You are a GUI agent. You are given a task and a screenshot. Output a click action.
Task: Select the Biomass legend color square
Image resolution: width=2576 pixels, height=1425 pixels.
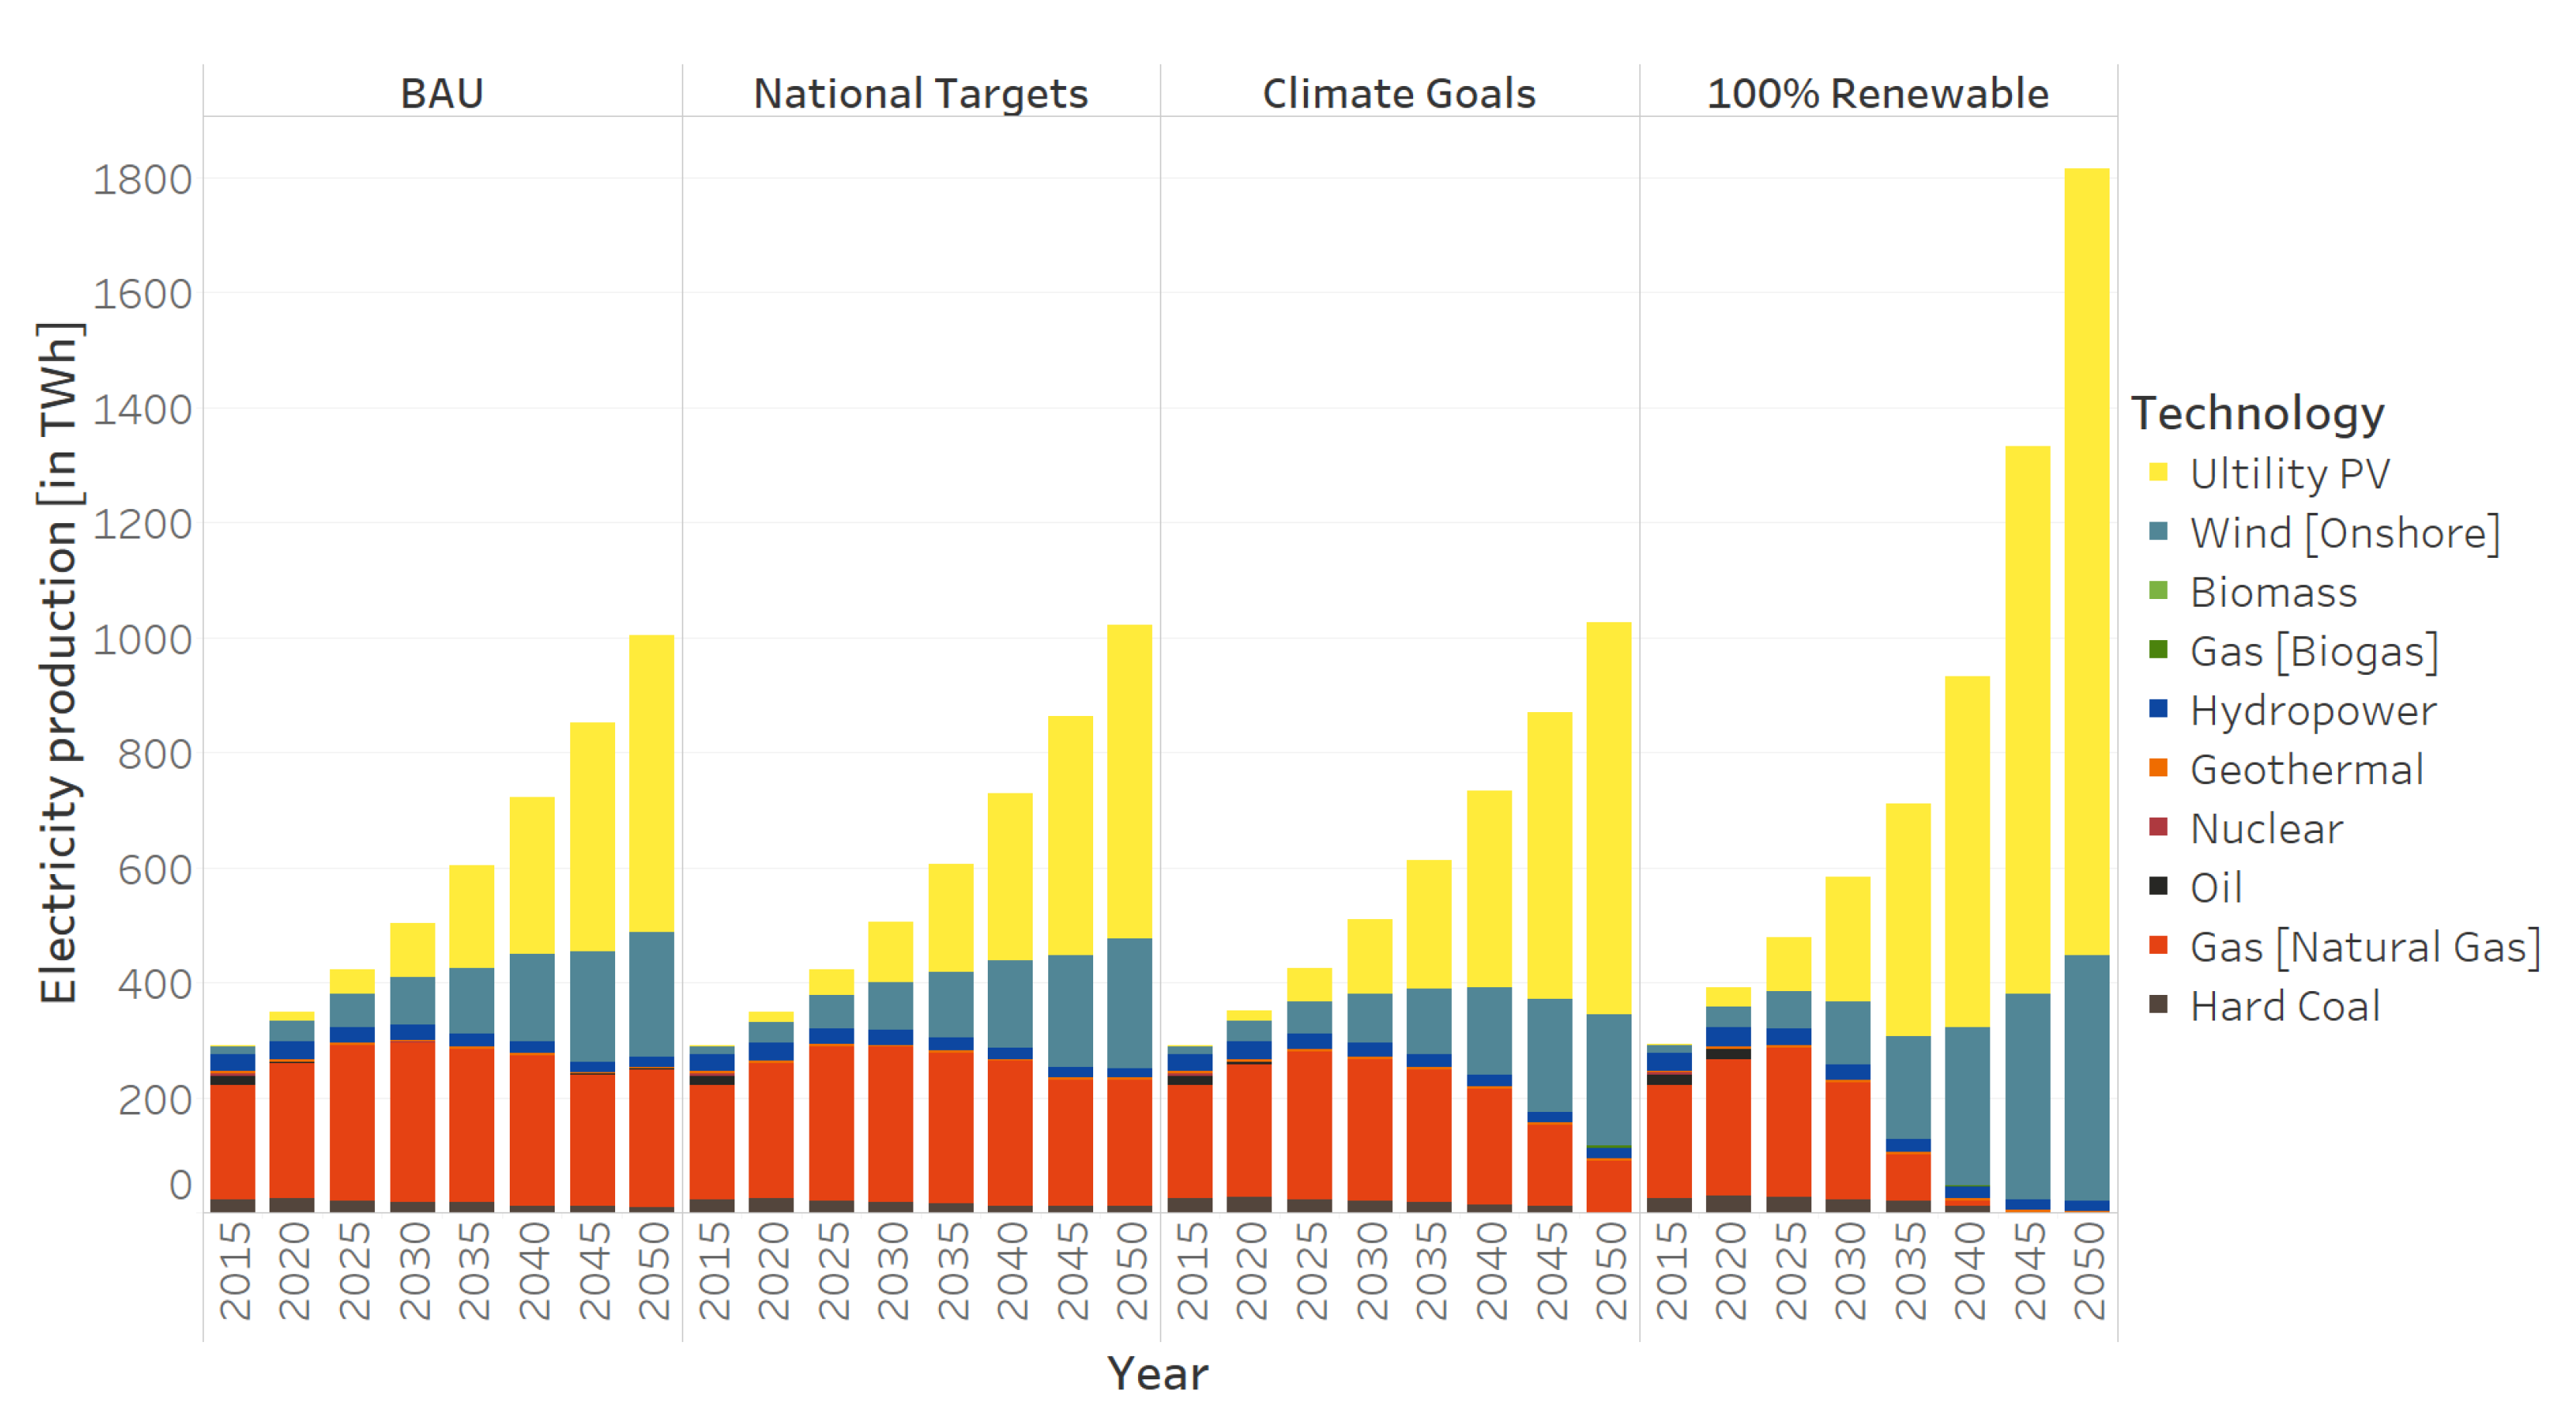point(2158,590)
